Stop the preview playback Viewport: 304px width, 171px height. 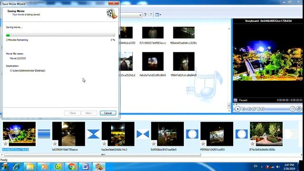(x=243, y=109)
